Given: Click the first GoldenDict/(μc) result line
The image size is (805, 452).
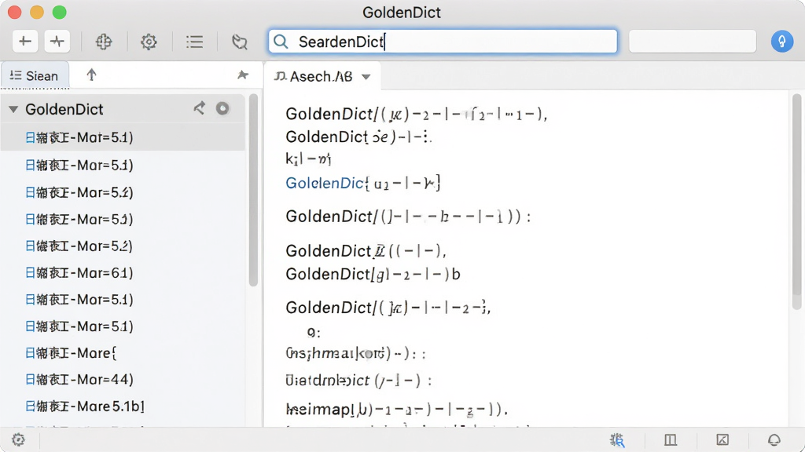Looking at the screenshot, I should (x=417, y=114).
